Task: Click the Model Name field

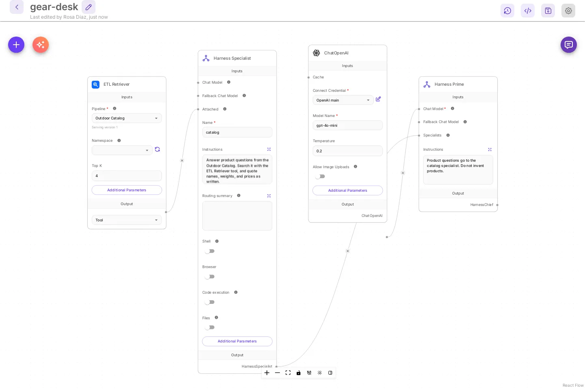Action: [348, 126]
